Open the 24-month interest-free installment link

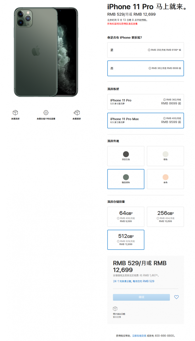click(133, 281)
